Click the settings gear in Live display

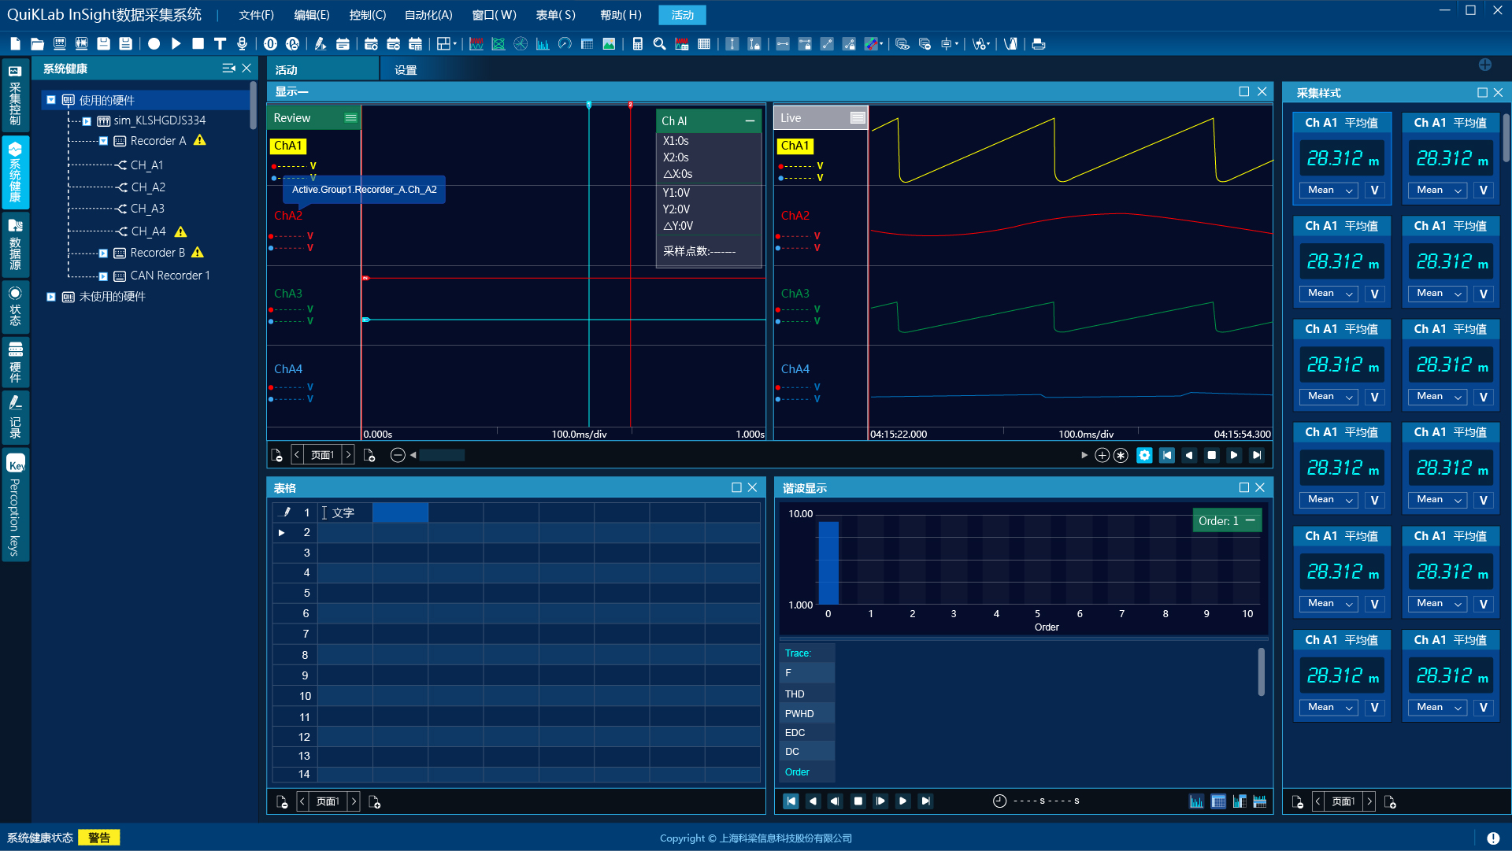pyautogui.click(x=1144, y=455)
